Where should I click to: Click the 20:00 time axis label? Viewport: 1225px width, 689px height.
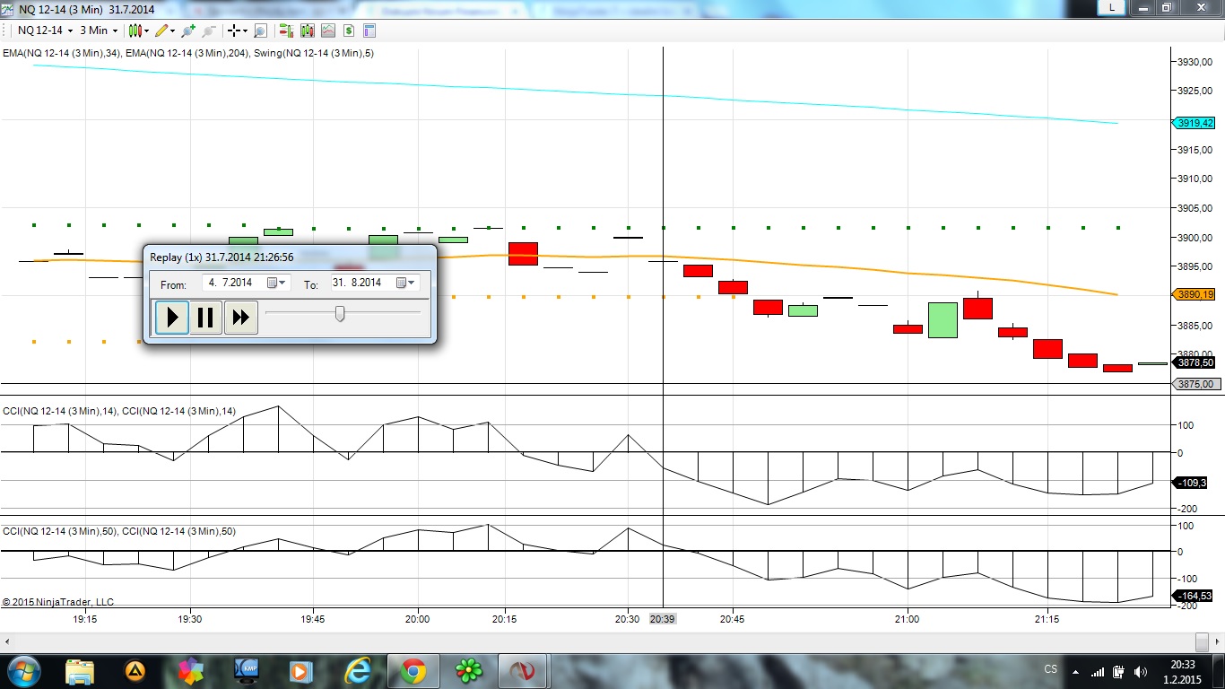(417, 619)
